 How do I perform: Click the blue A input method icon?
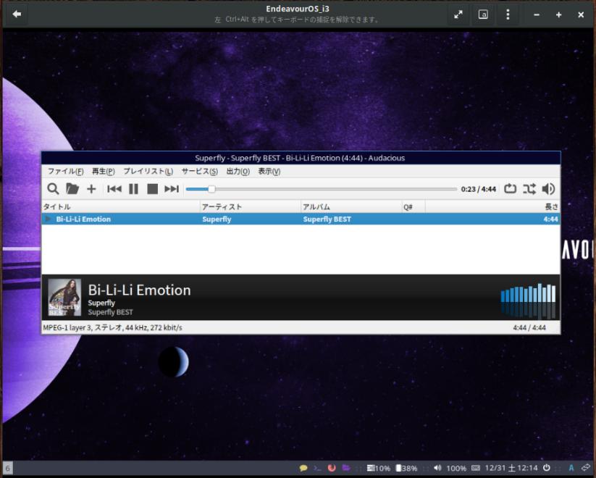tap(571, 468)
